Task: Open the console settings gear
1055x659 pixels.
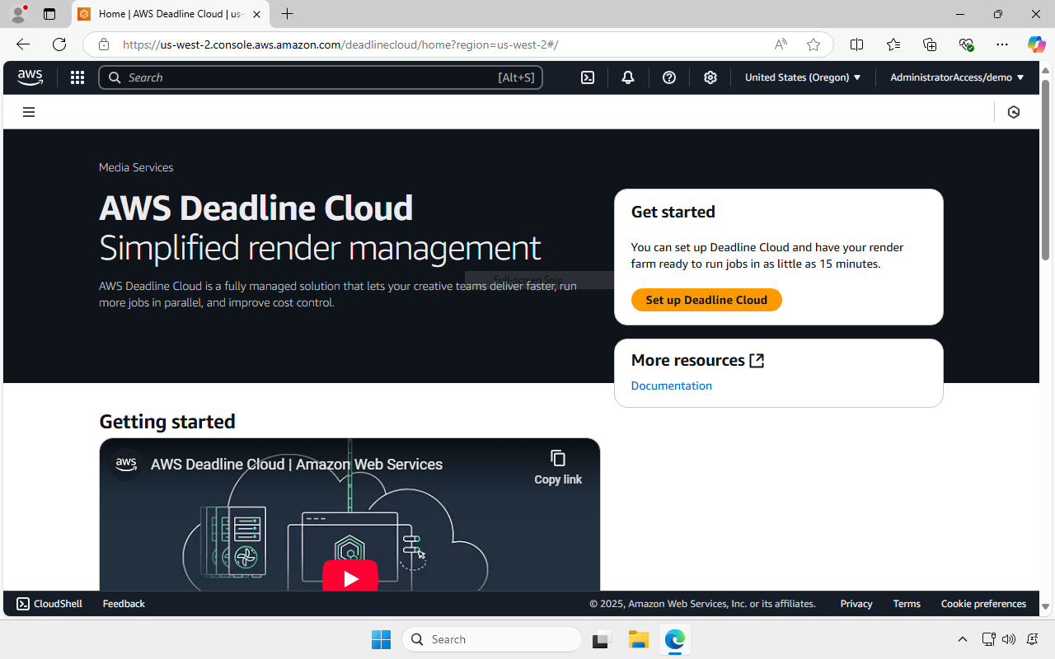Action: tap(710, 77)
